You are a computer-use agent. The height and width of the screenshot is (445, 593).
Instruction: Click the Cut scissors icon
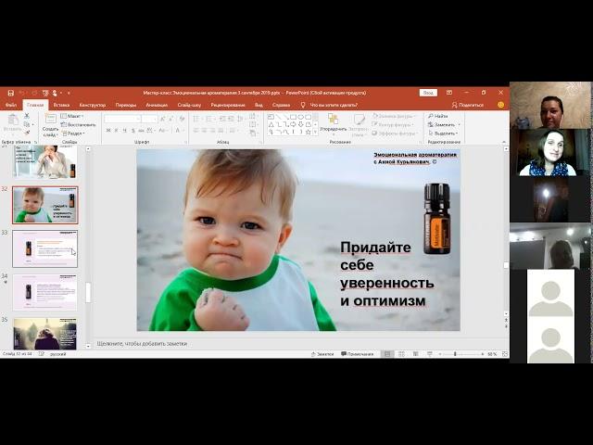[x=27, y=116]
